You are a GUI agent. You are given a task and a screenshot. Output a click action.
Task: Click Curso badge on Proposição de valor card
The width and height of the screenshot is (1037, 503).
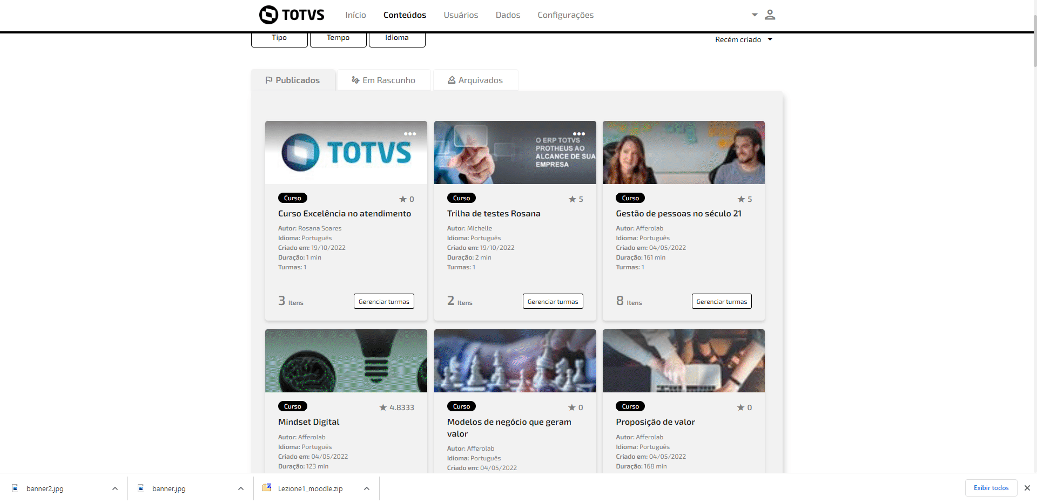click(630, 406)
